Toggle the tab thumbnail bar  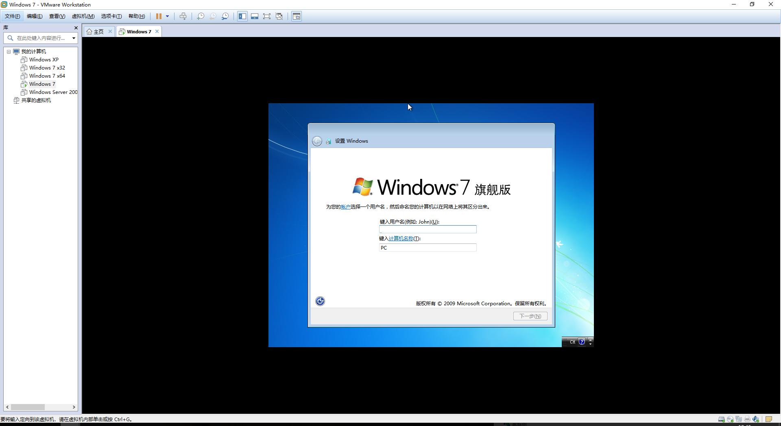click(x=255, y=16)
